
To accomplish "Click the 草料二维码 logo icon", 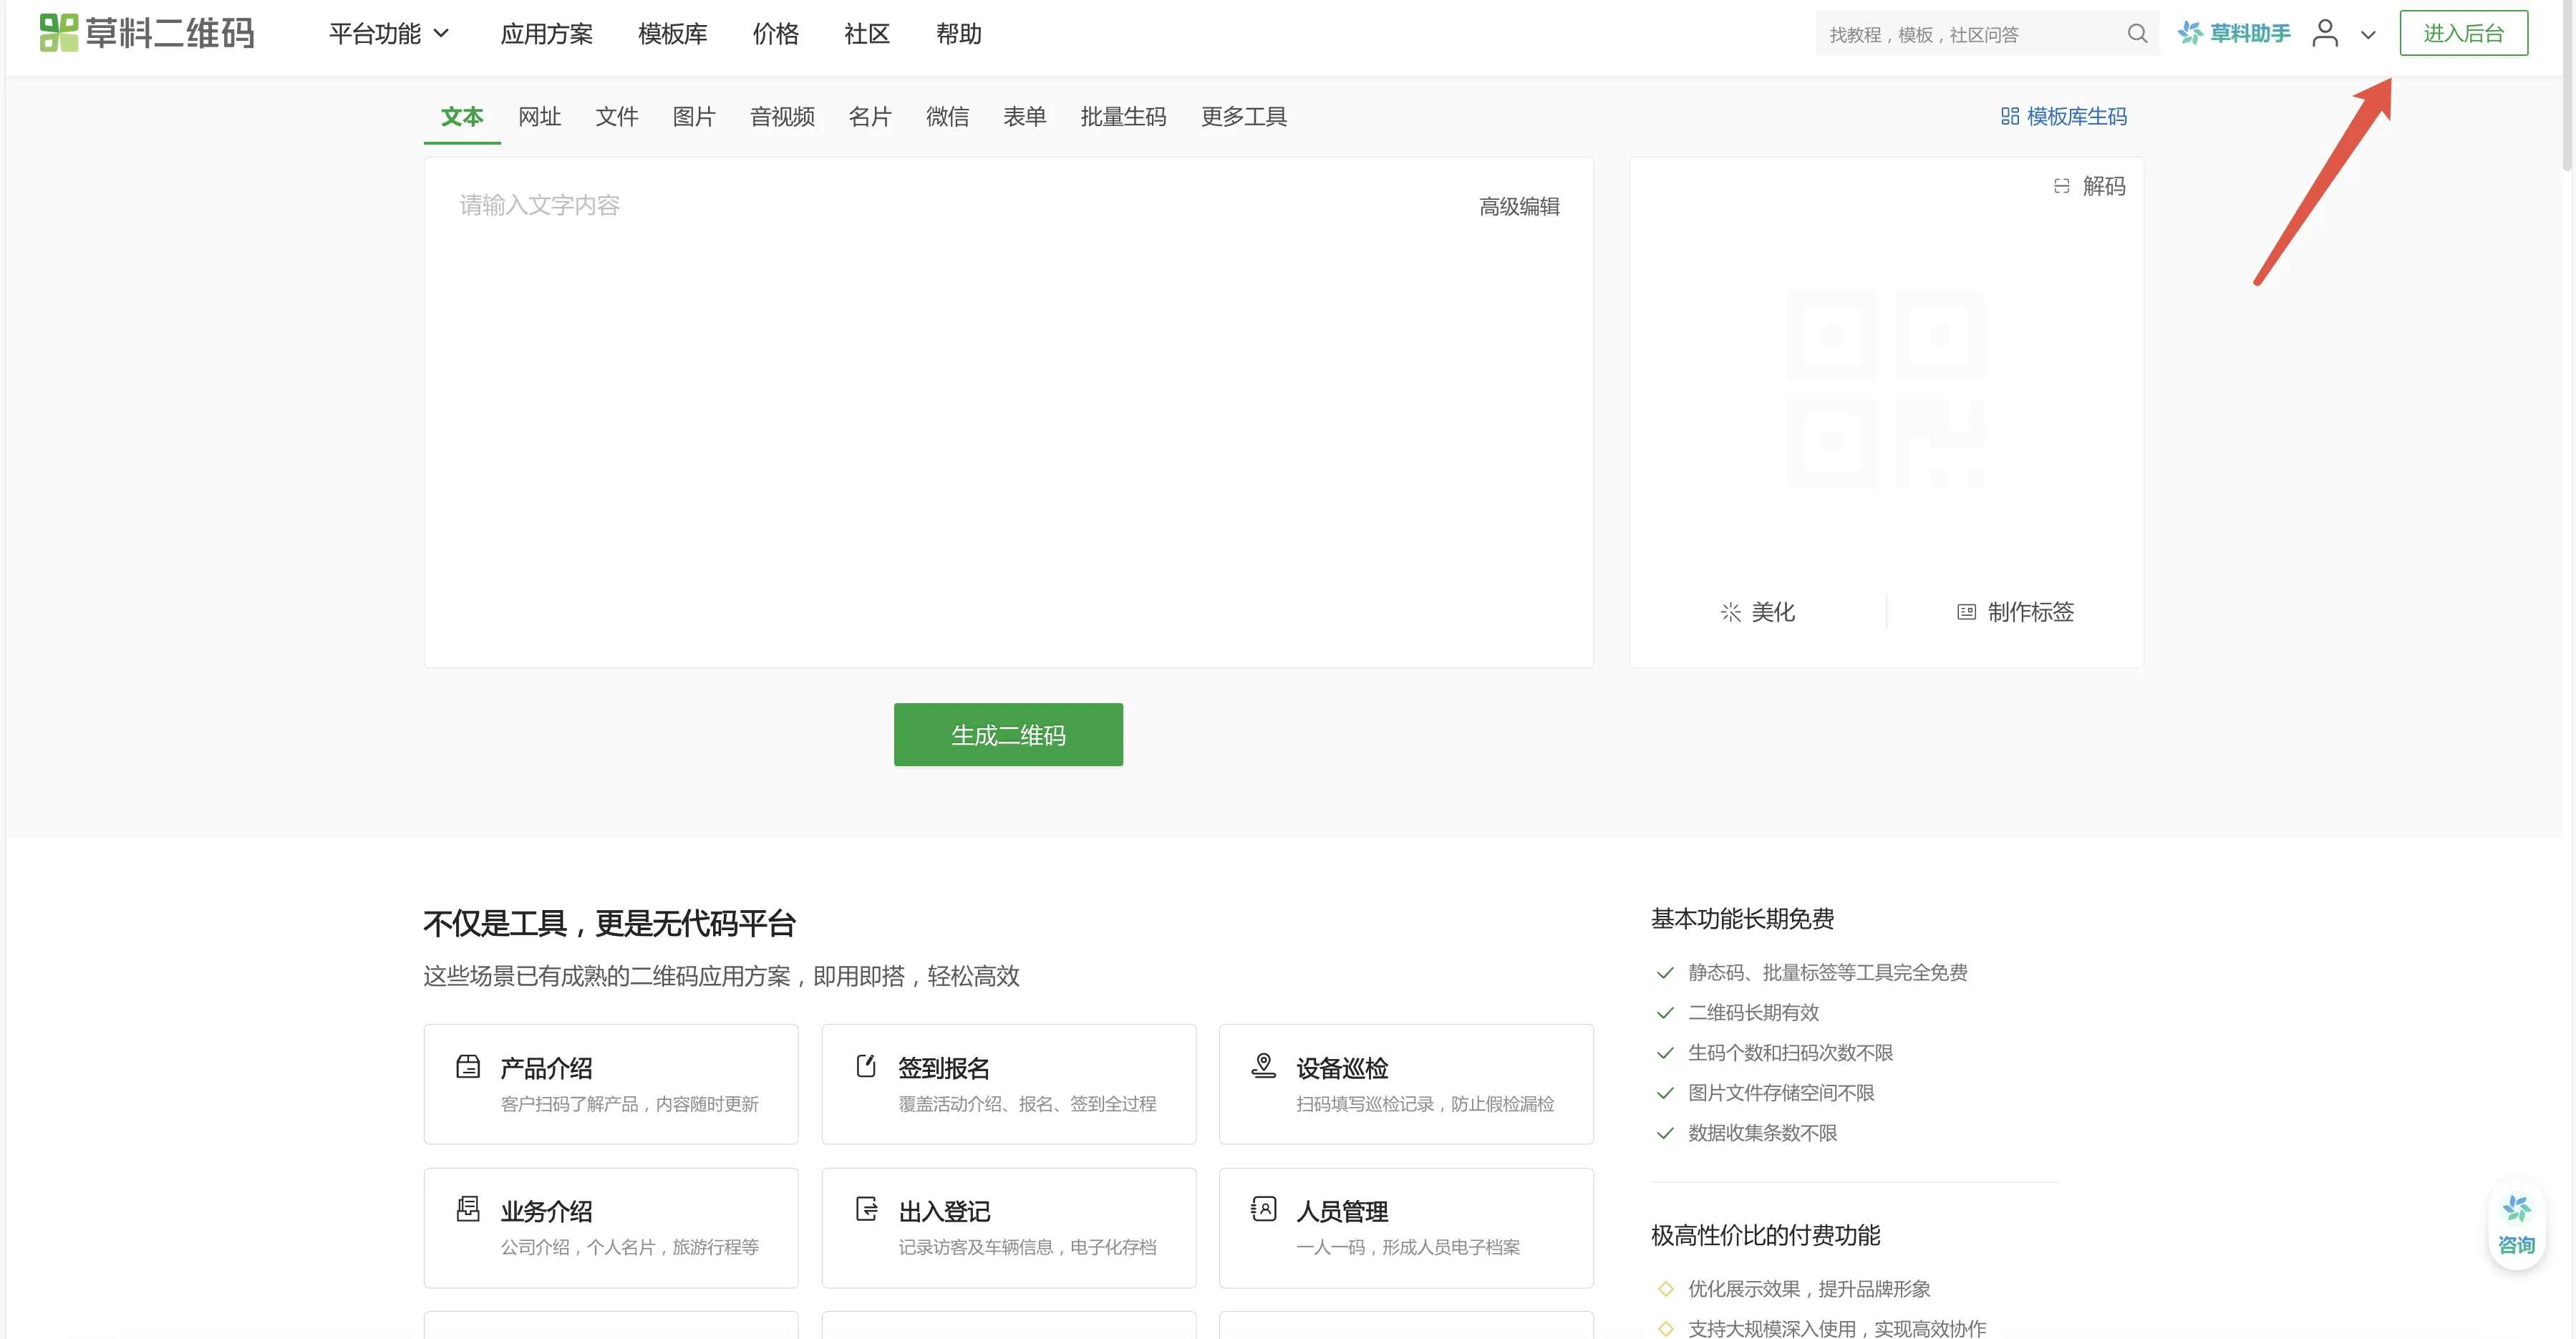I will coord(58,33).
